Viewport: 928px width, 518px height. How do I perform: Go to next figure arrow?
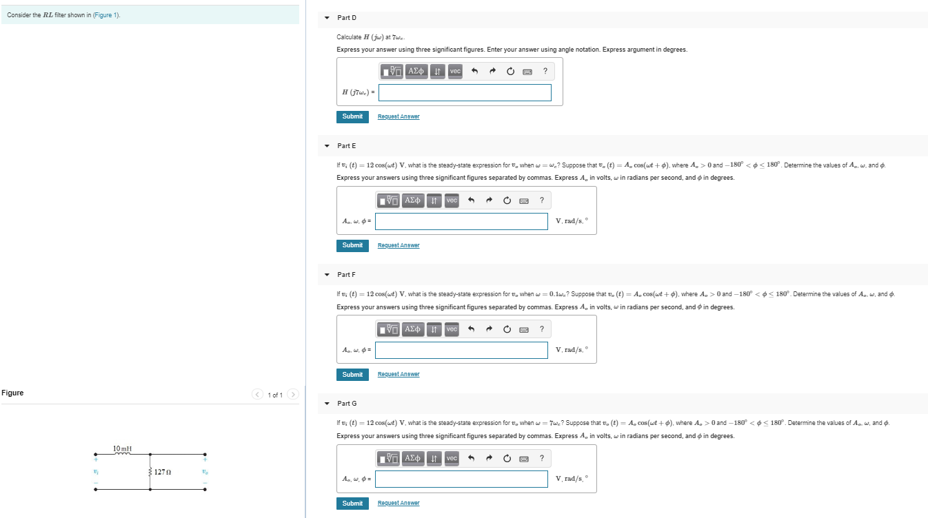point(293,395)
